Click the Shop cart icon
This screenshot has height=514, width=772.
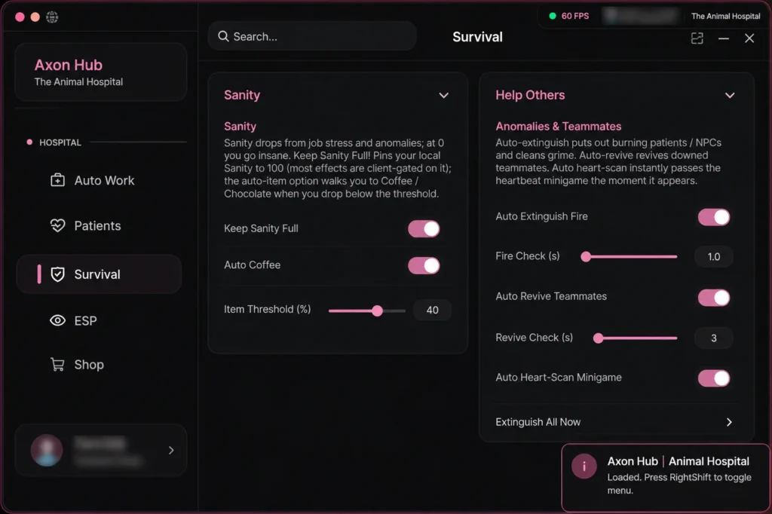(x=57, y=364)
